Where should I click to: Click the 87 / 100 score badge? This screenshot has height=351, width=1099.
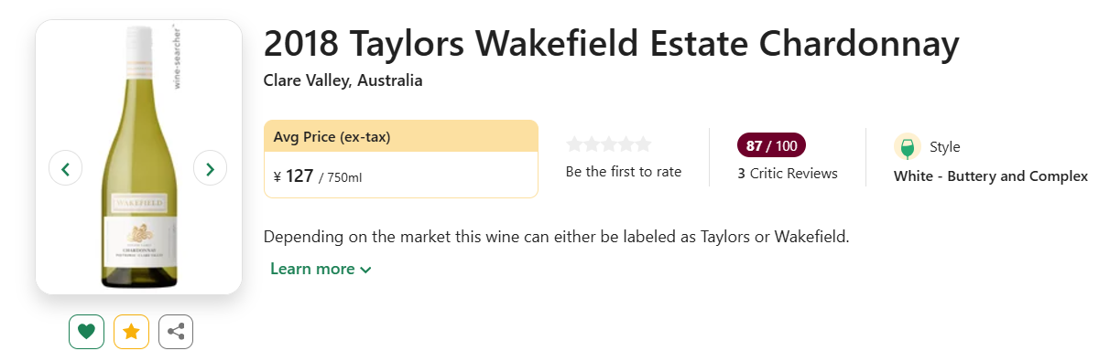(x=771, y=145)
